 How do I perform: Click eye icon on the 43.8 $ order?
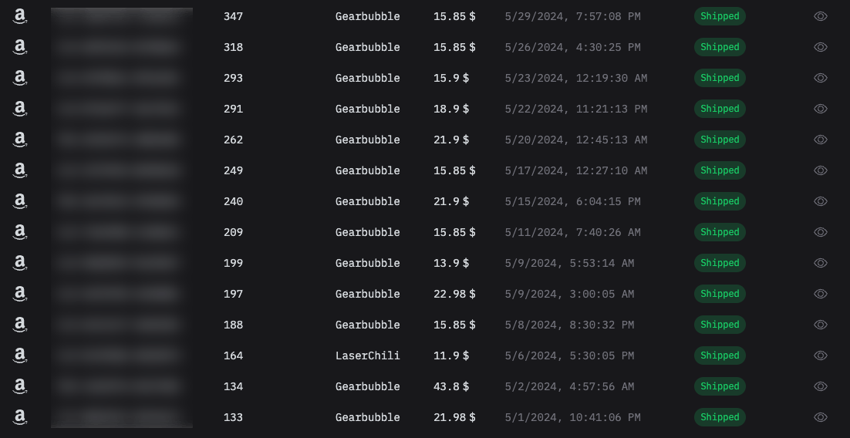[821, 386]
